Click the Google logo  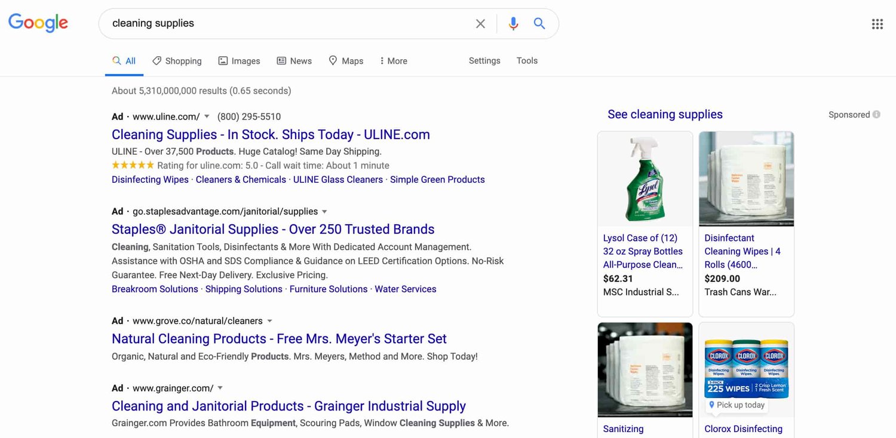[x=38, y=23]
